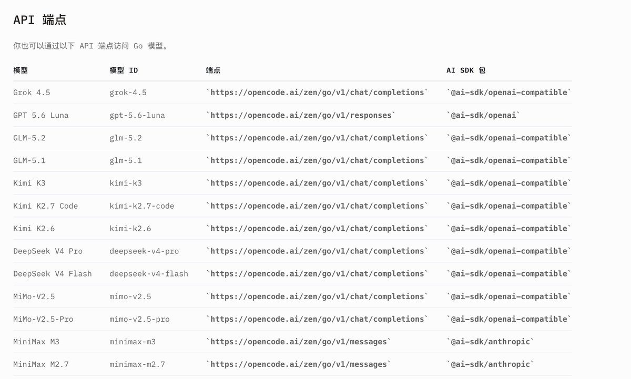Click the endpoint URL in the DeepSeek V4 Pro row
Viewport: 631px width, 379px height.
point(317,251)
